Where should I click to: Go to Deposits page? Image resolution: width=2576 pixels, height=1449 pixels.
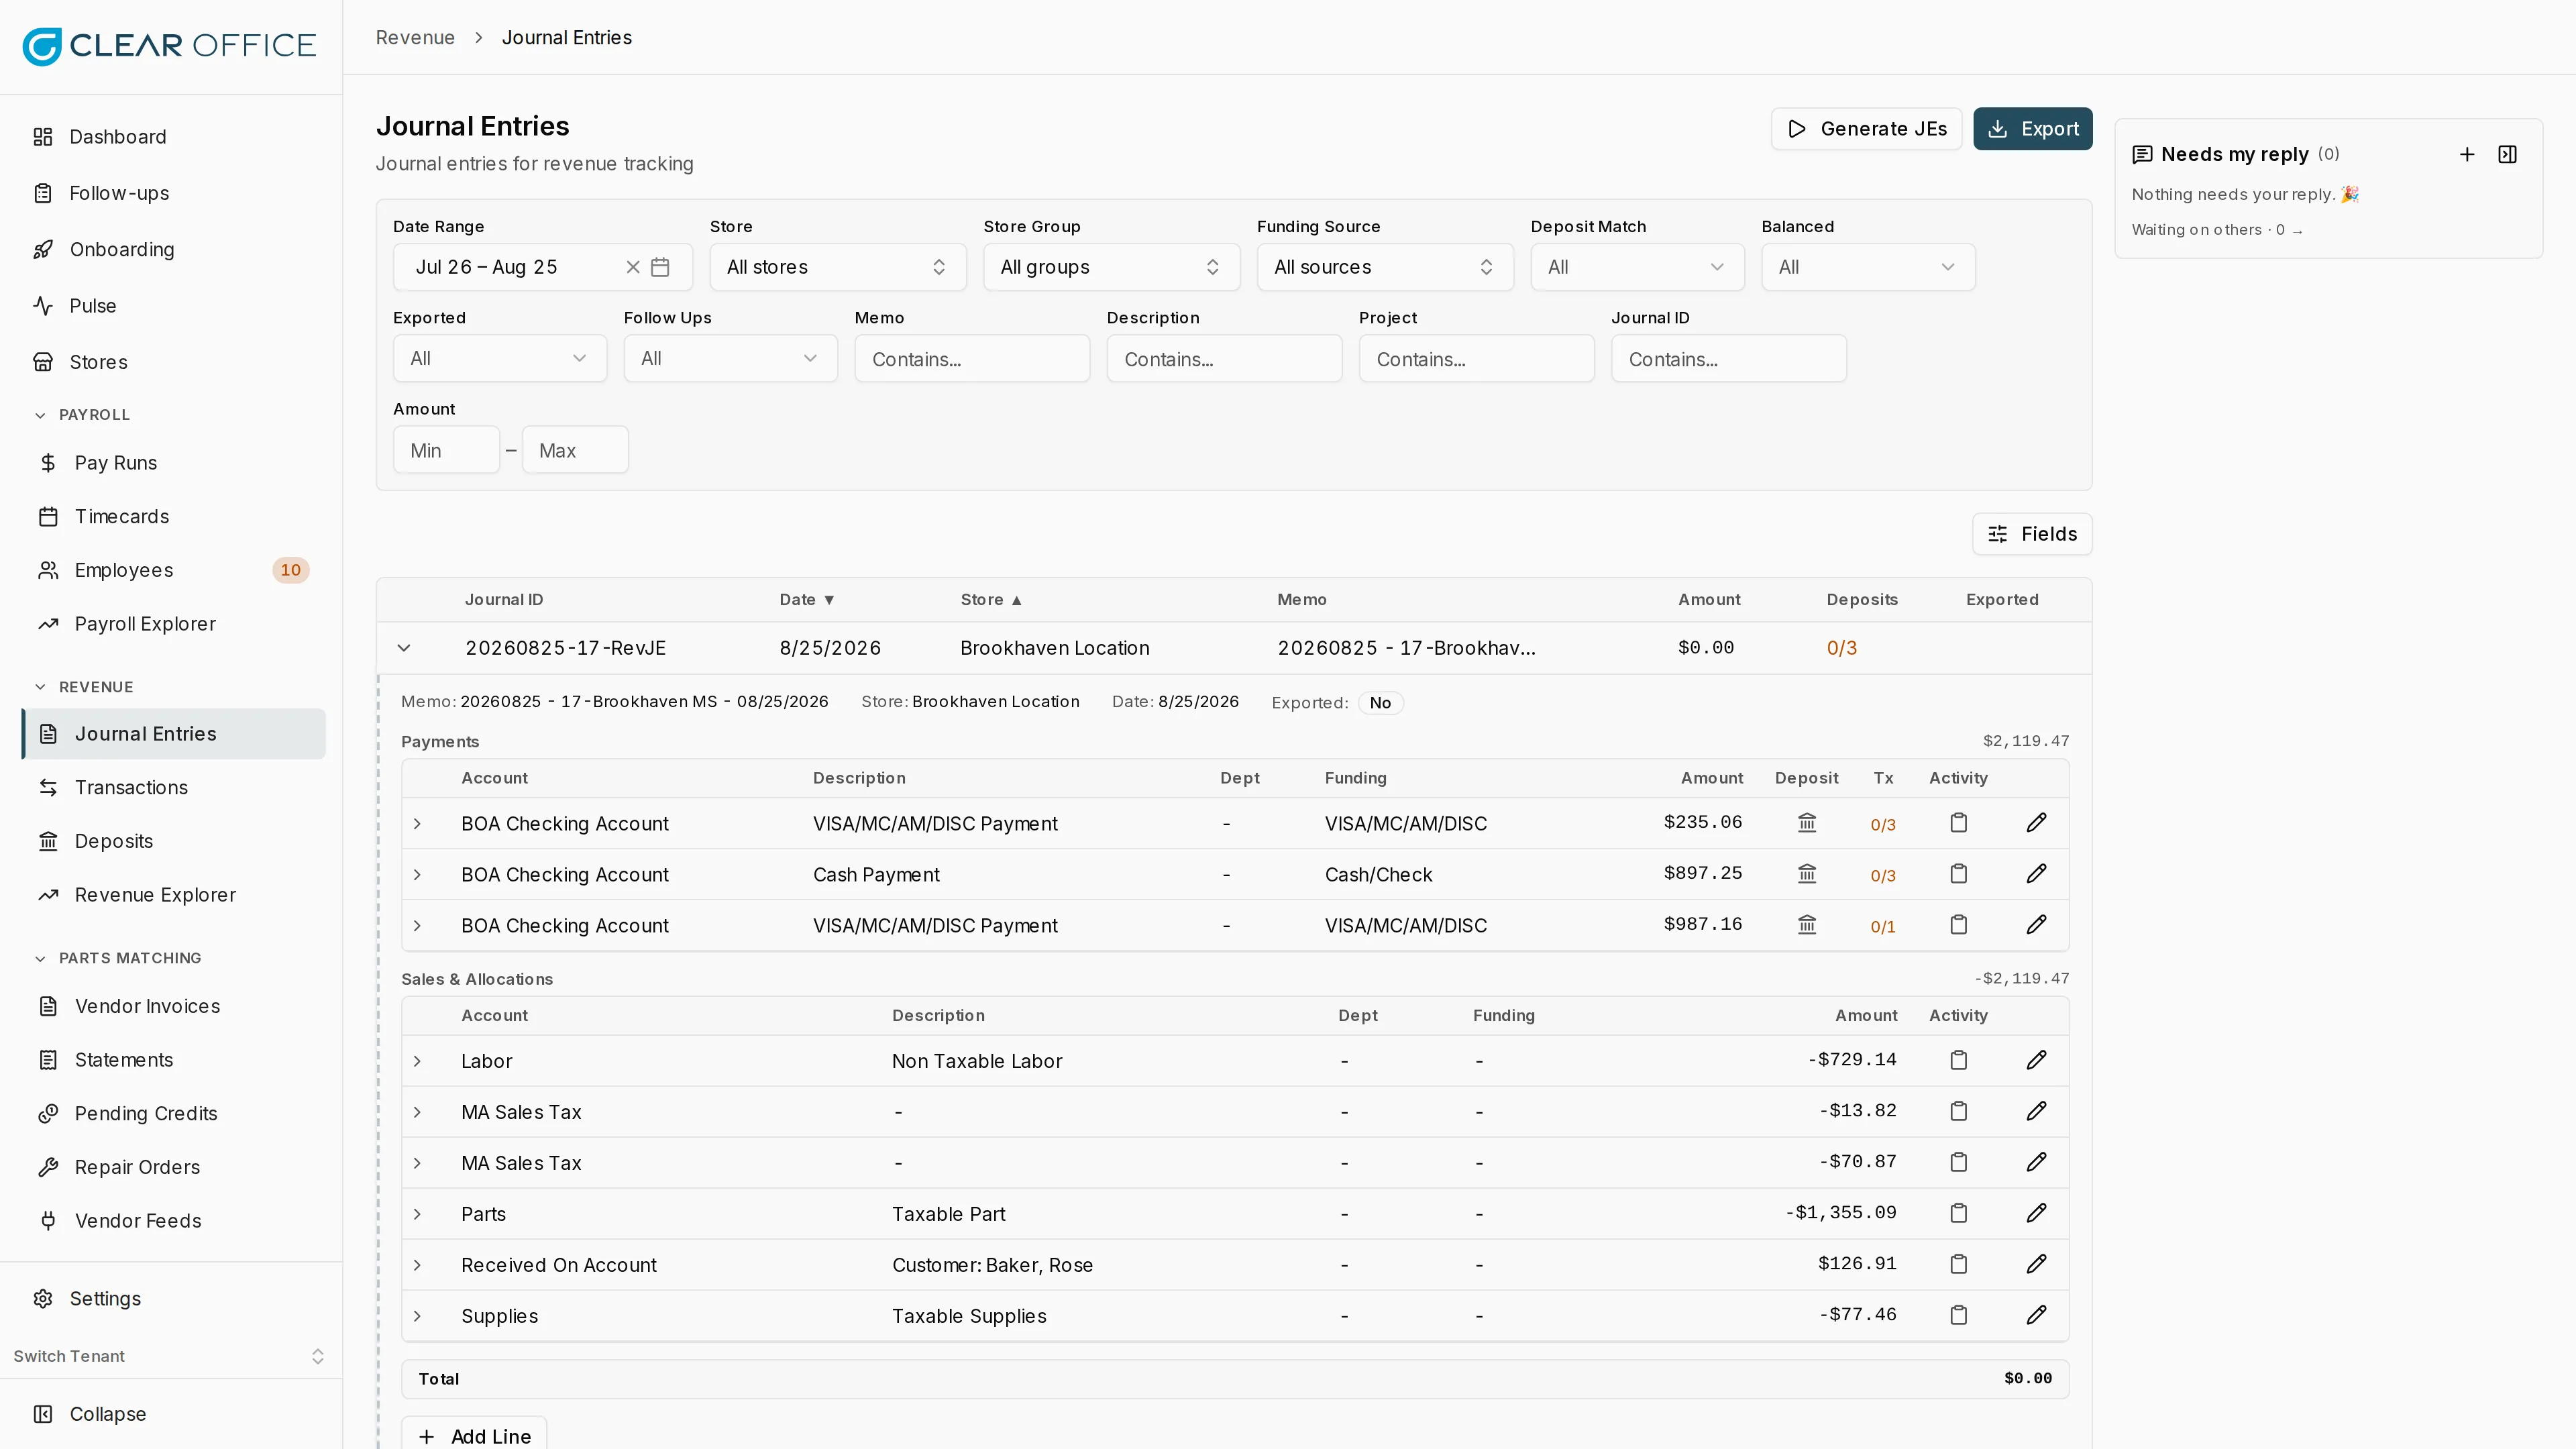click(173, 841)
